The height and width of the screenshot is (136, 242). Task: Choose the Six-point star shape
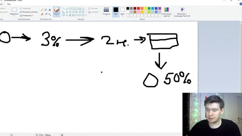pos(73,15)
